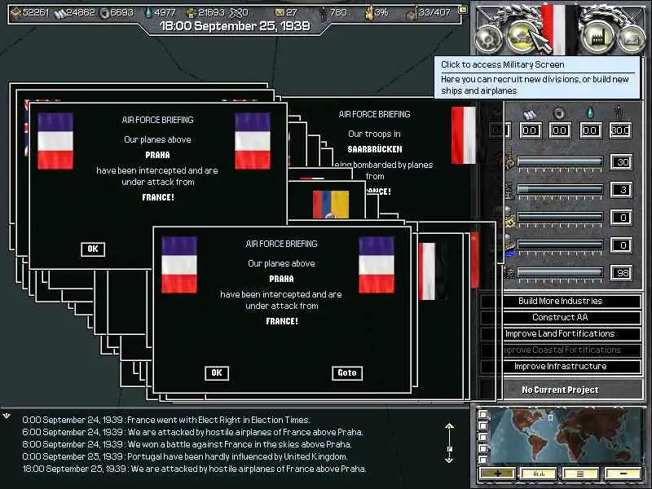
Task: Toggle the fourth minimap filter checkbox
Action: pyautogui.click(x=482, y=448)
